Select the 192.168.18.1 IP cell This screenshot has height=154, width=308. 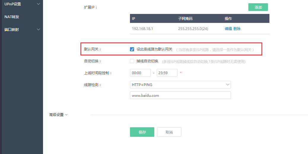pos(142,29)
